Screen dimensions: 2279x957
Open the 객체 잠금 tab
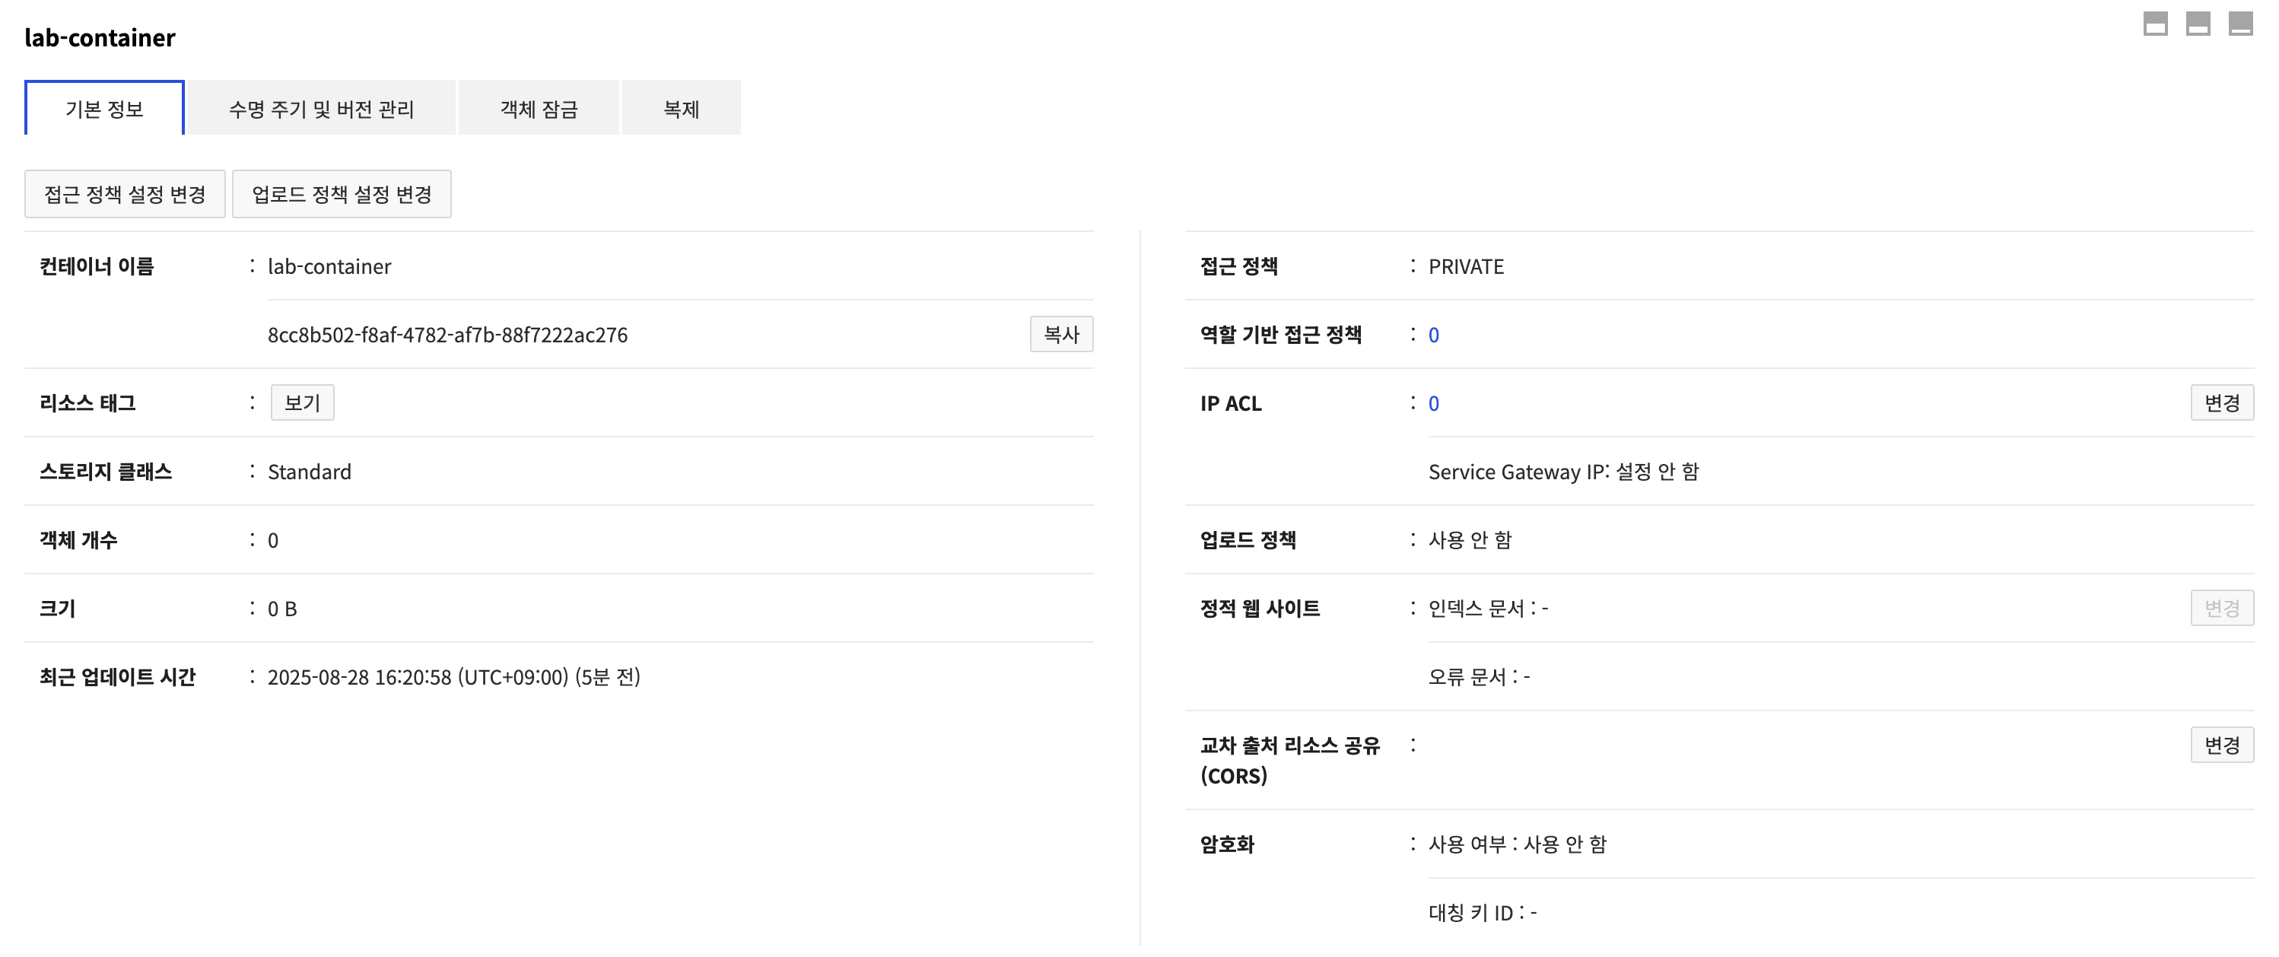(x=538, y=109)
